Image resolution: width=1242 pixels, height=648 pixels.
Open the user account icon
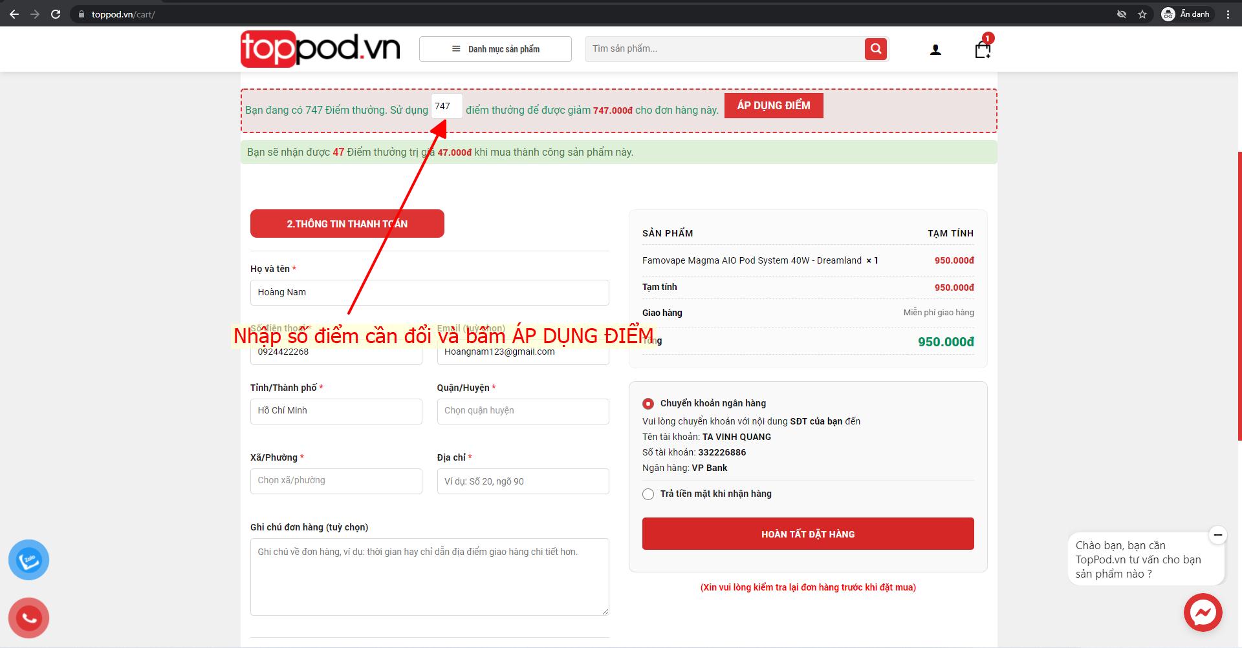click(935, 50)
